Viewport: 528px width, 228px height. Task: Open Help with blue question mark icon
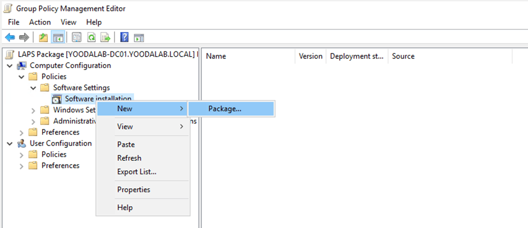coord(124,37)
